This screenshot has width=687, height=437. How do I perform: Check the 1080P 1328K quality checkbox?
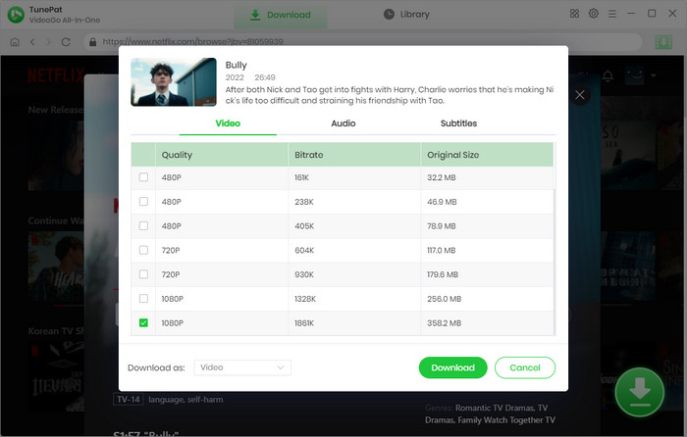(x=143, y=298)
